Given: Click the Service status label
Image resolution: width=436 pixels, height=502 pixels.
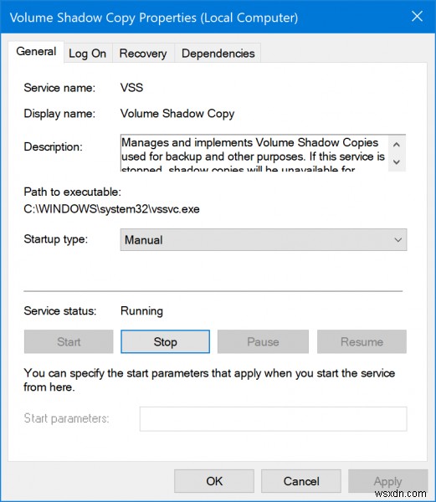Looking at the screenshot, I should click(60, 311).
